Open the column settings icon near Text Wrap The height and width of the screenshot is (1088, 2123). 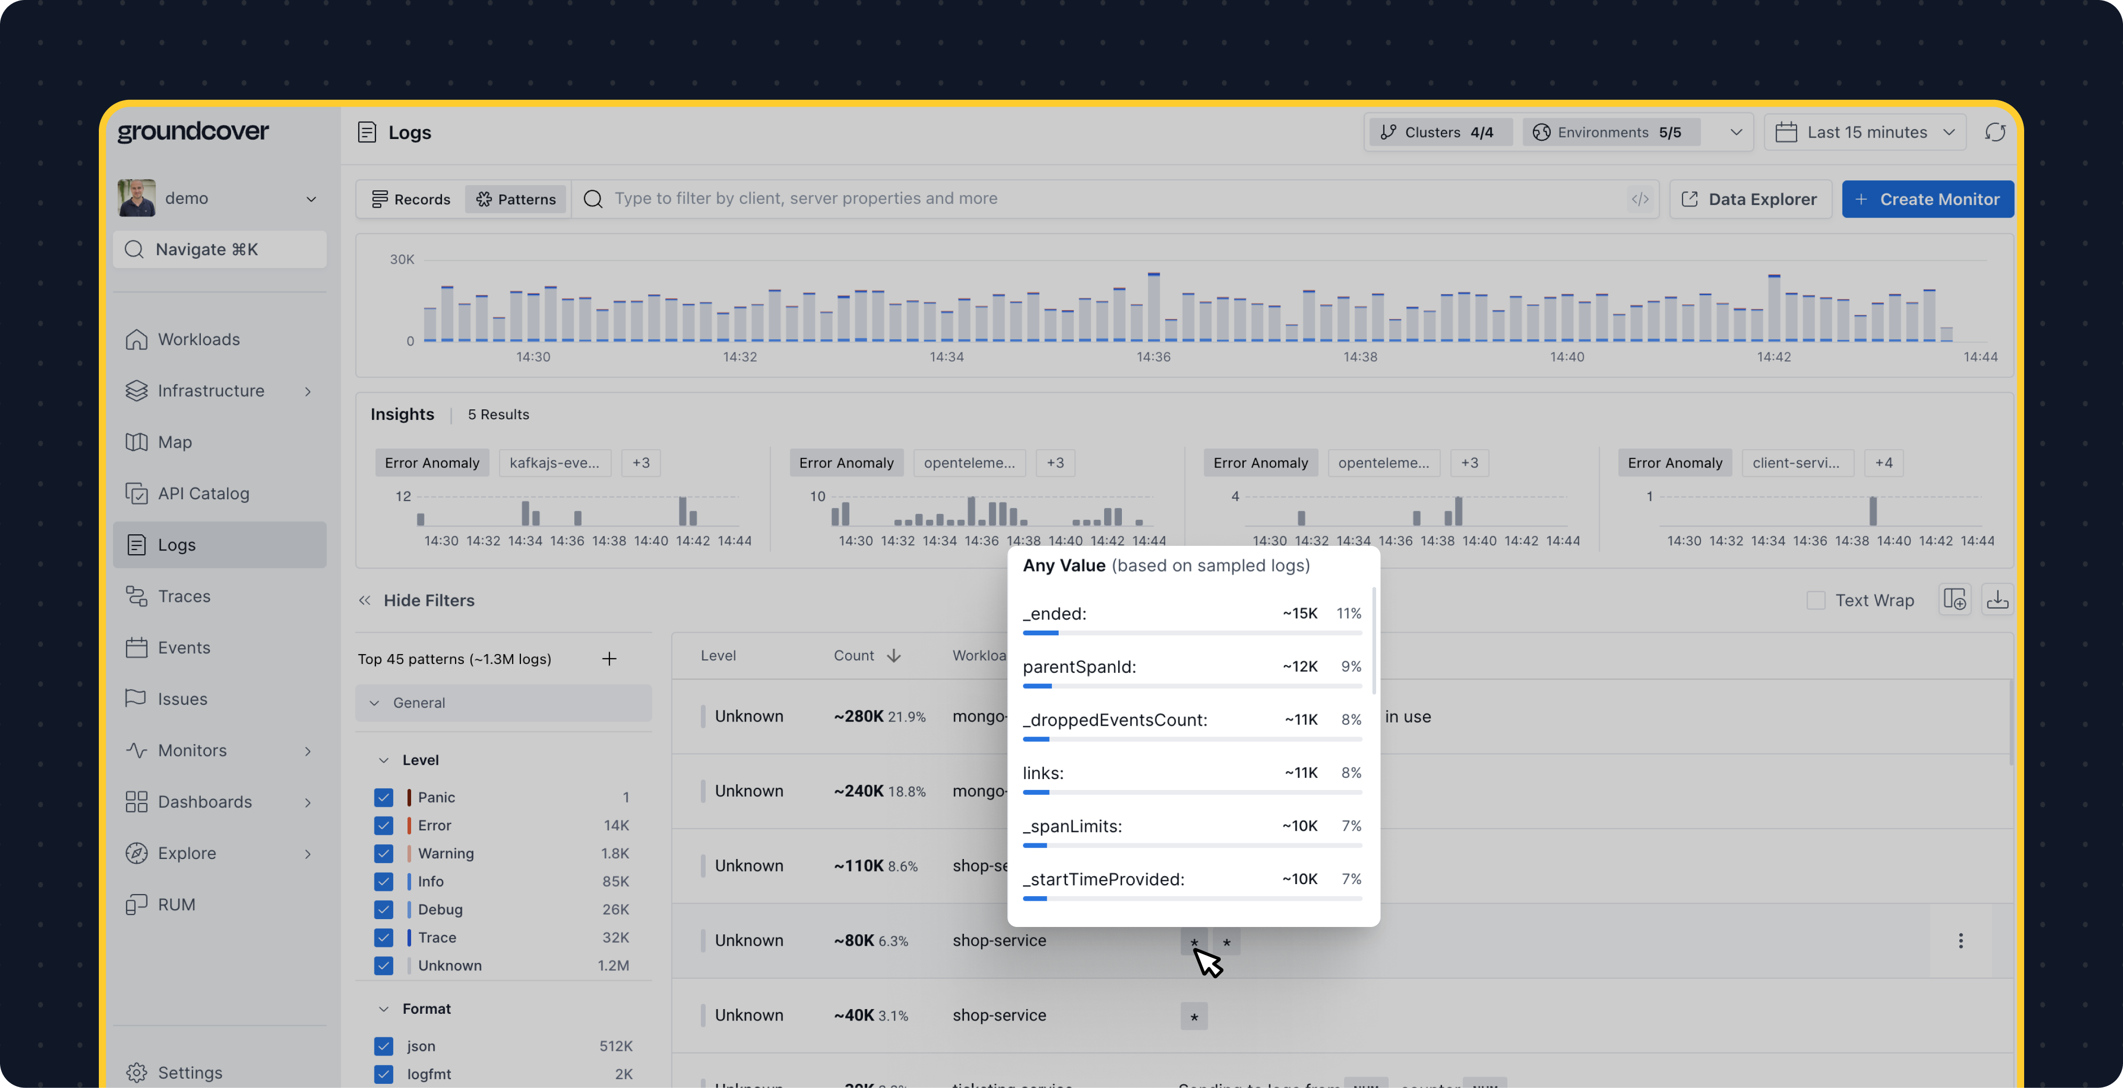tap(1954, 600)
